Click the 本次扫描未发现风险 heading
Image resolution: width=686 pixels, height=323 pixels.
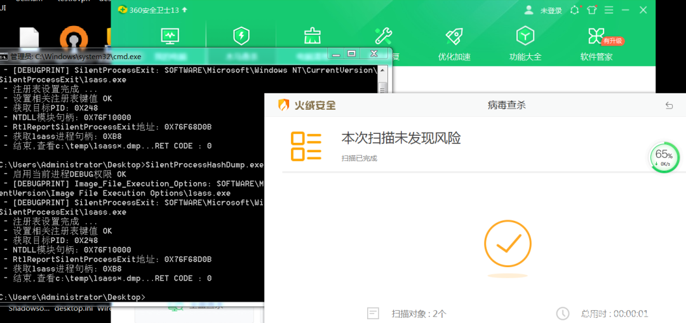(x=401, y=138)
